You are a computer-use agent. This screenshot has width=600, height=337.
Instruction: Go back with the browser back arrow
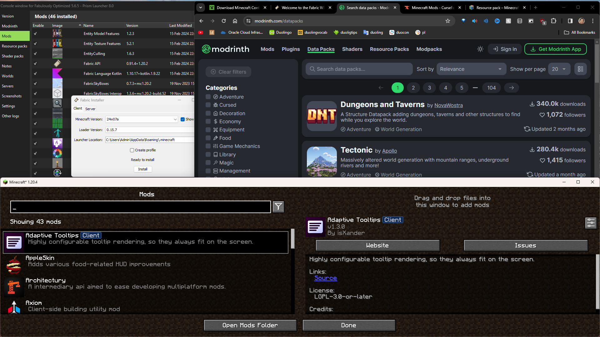click(201, 21)
